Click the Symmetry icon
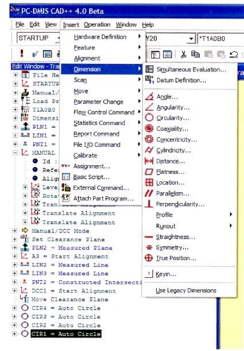This screenshot has width=244, height=351. (x=149, y=247)
